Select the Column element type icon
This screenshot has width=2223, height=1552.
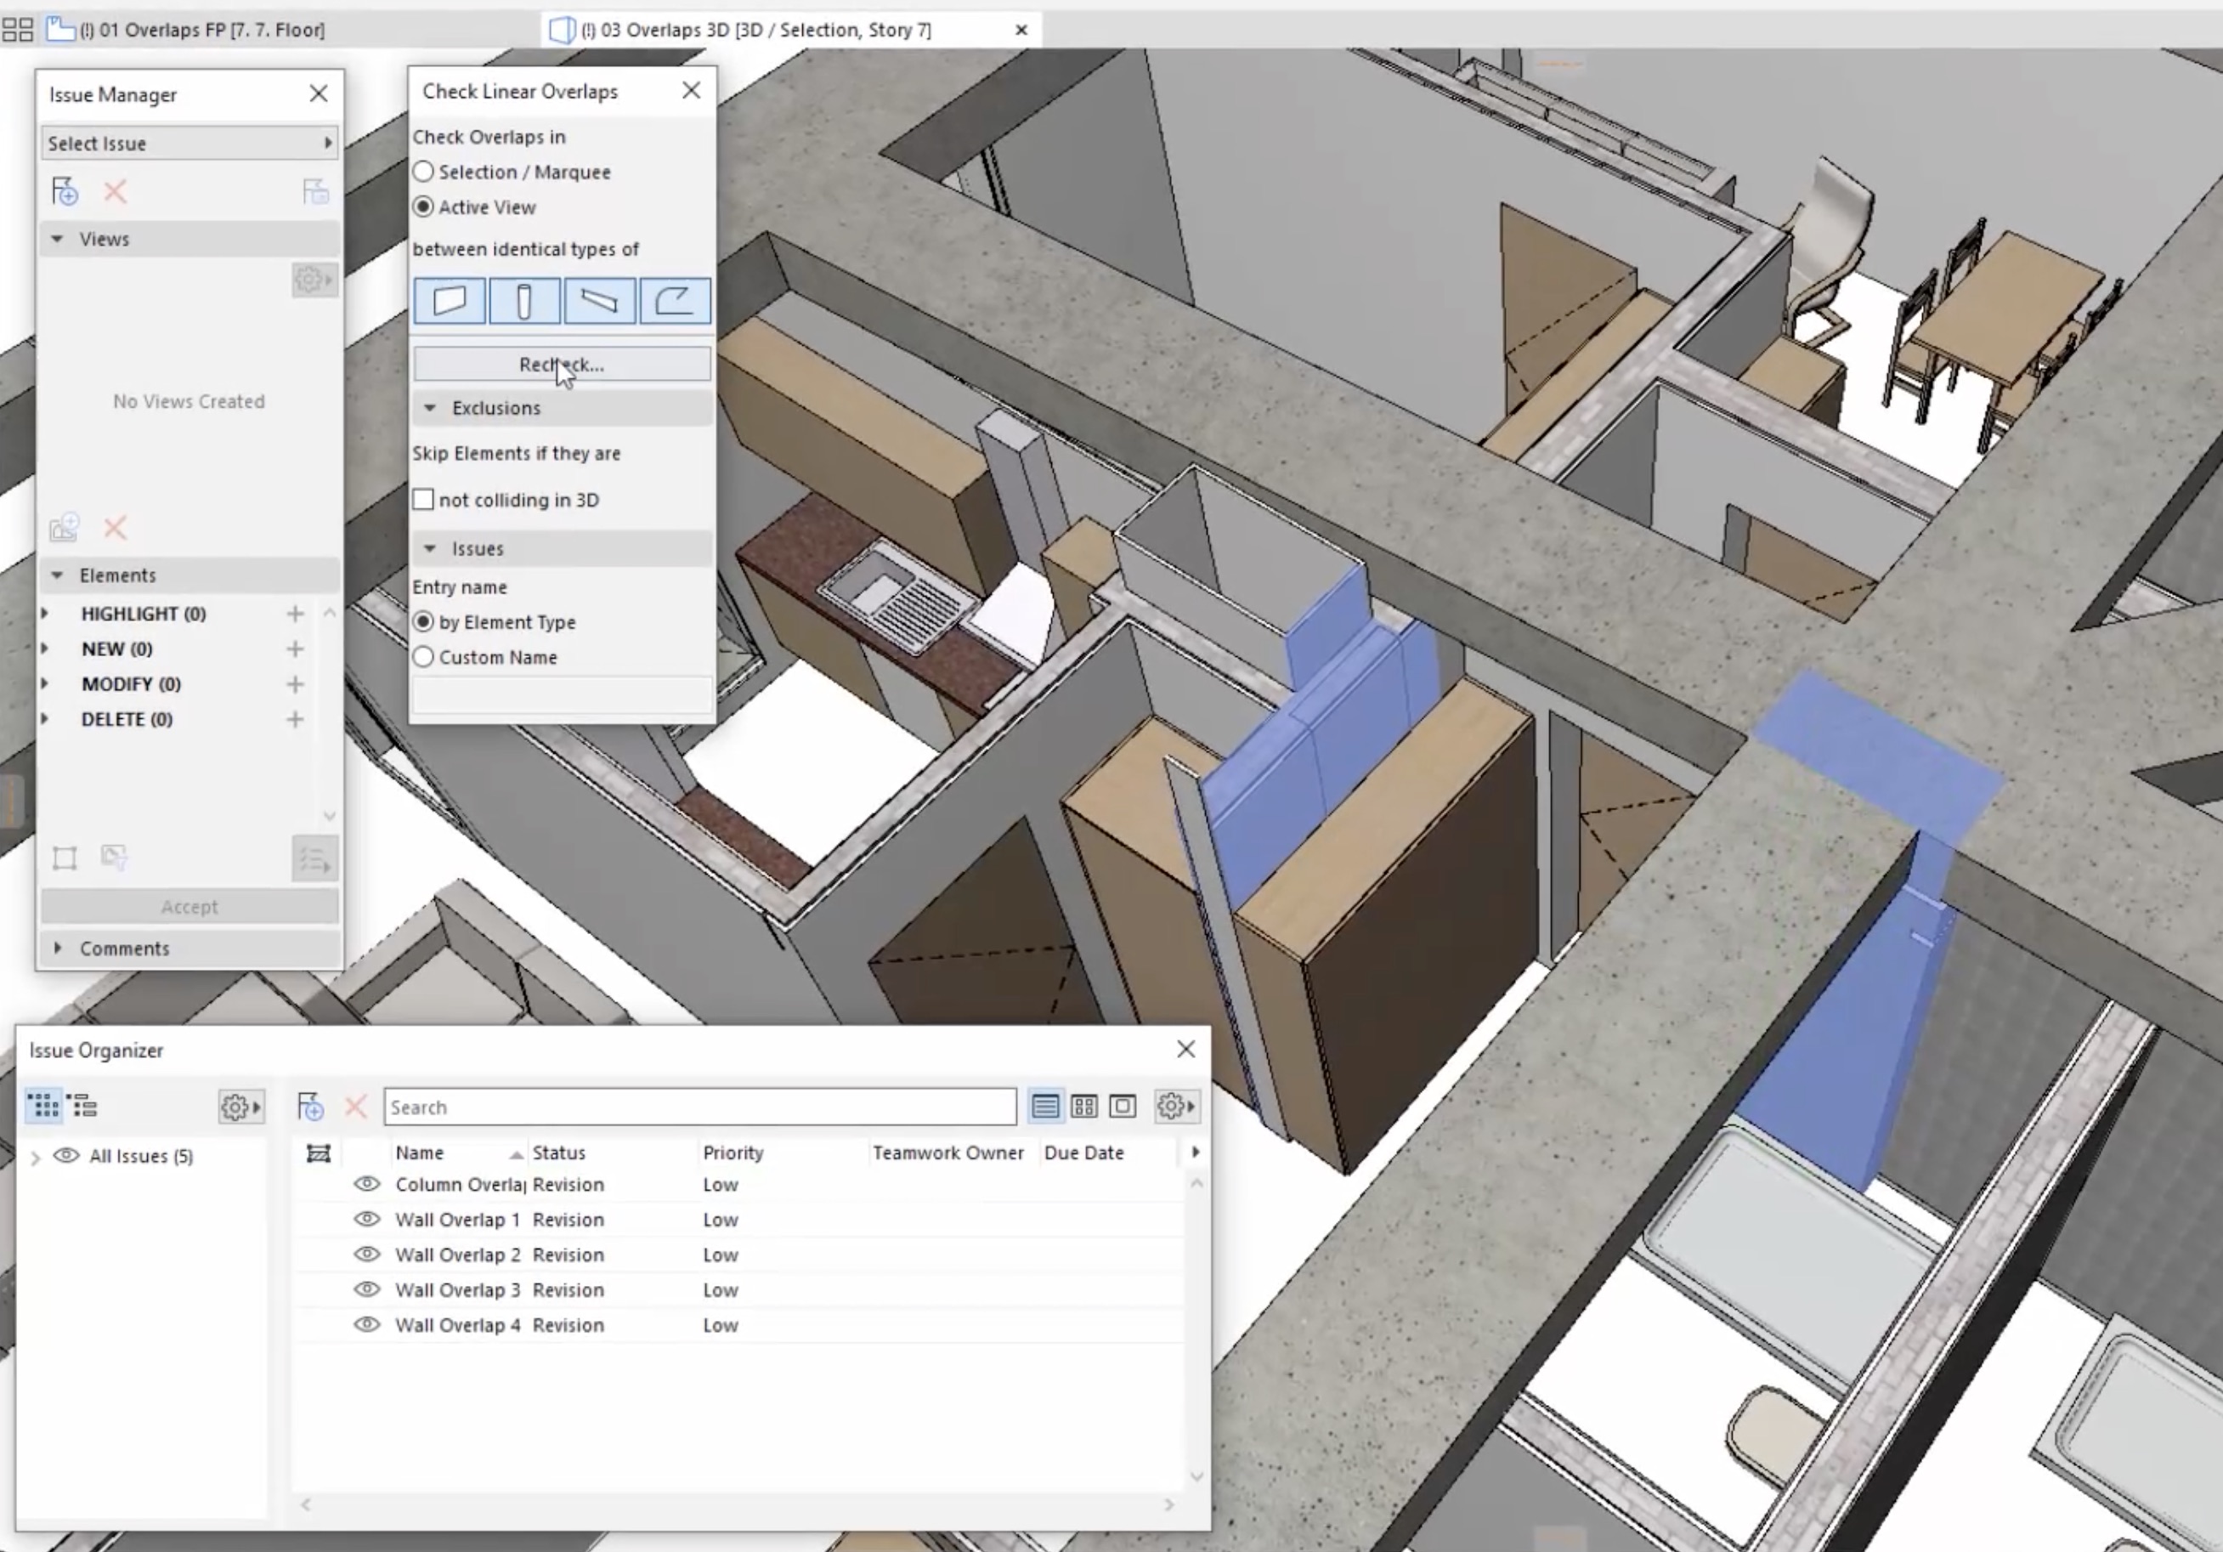tap(525, 301)
